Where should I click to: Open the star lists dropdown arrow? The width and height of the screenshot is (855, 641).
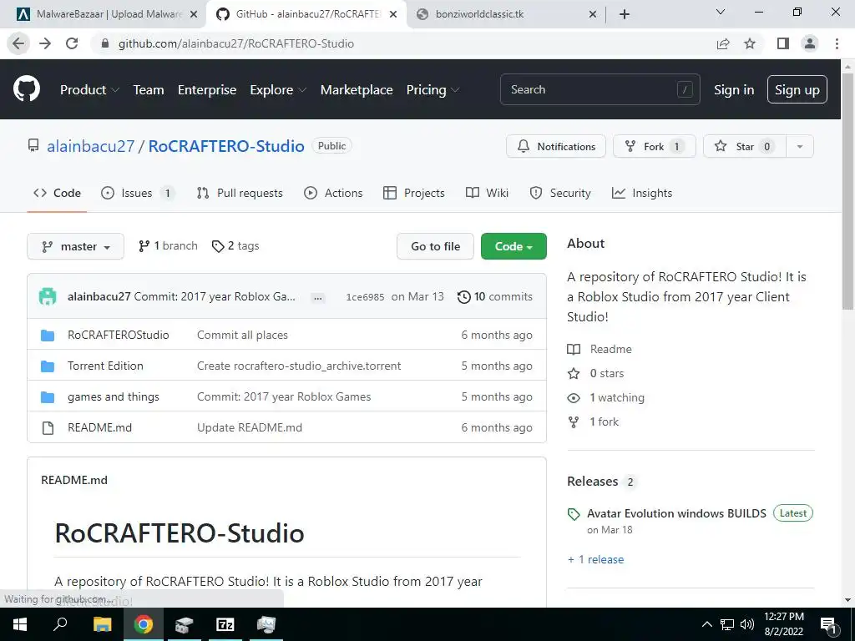[800, 146]
